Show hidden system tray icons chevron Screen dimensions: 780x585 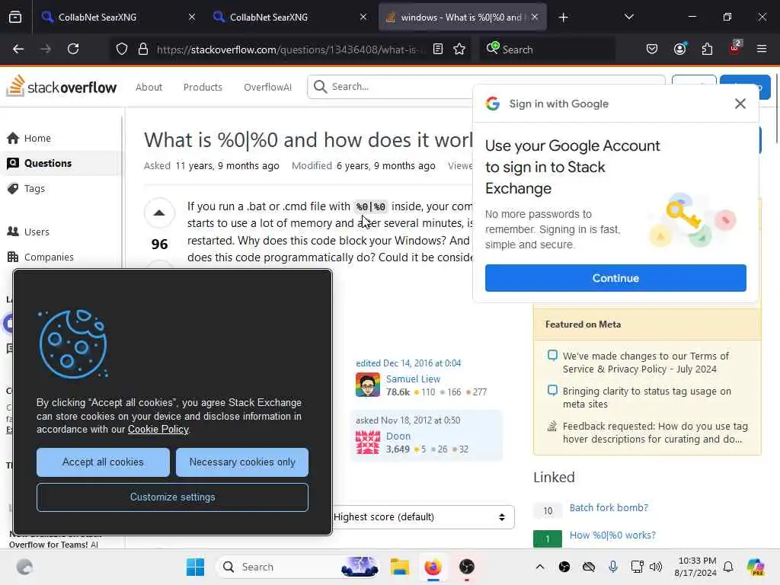click(540, 567)
